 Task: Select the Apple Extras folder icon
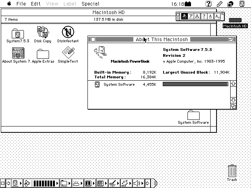[43, 54]
